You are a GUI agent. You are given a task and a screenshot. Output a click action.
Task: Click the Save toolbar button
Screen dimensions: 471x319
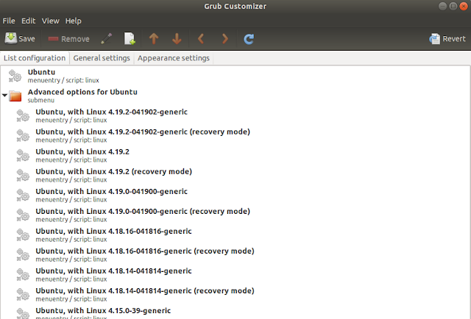click(x=20, y=39)
